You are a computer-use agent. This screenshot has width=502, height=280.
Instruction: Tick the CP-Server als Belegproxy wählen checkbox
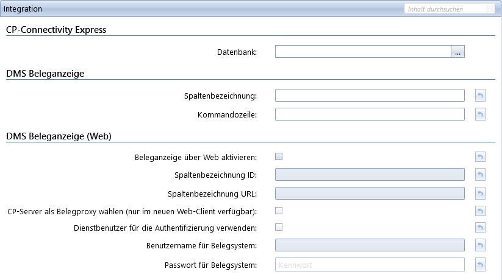(x=279, y=211)
